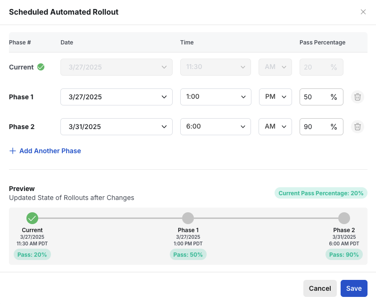
Task: Open the Phase 1 time dropdown showing 1:00
Action: click(216, 97)
